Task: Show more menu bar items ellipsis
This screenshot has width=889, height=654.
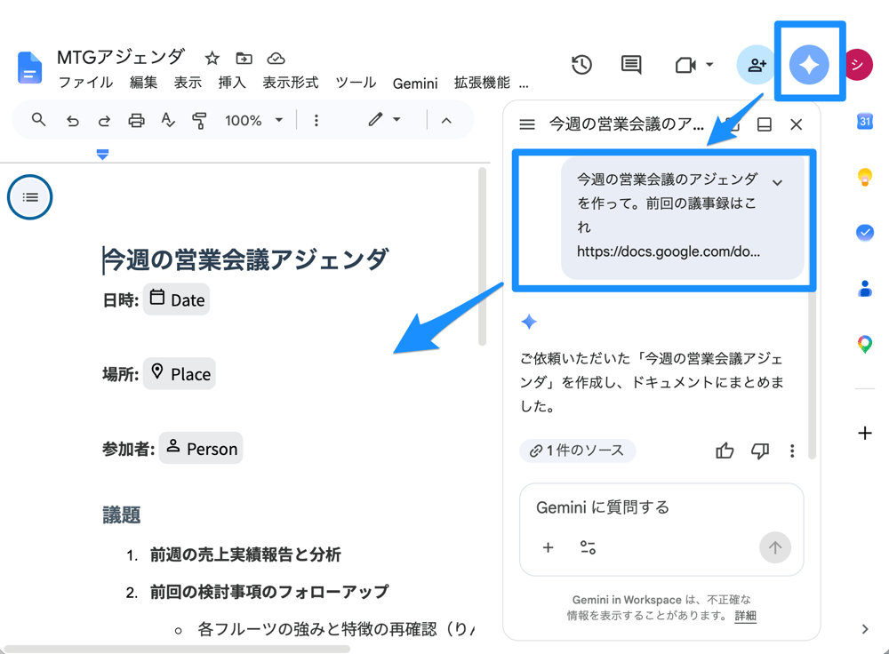Action: click(524, 85)
